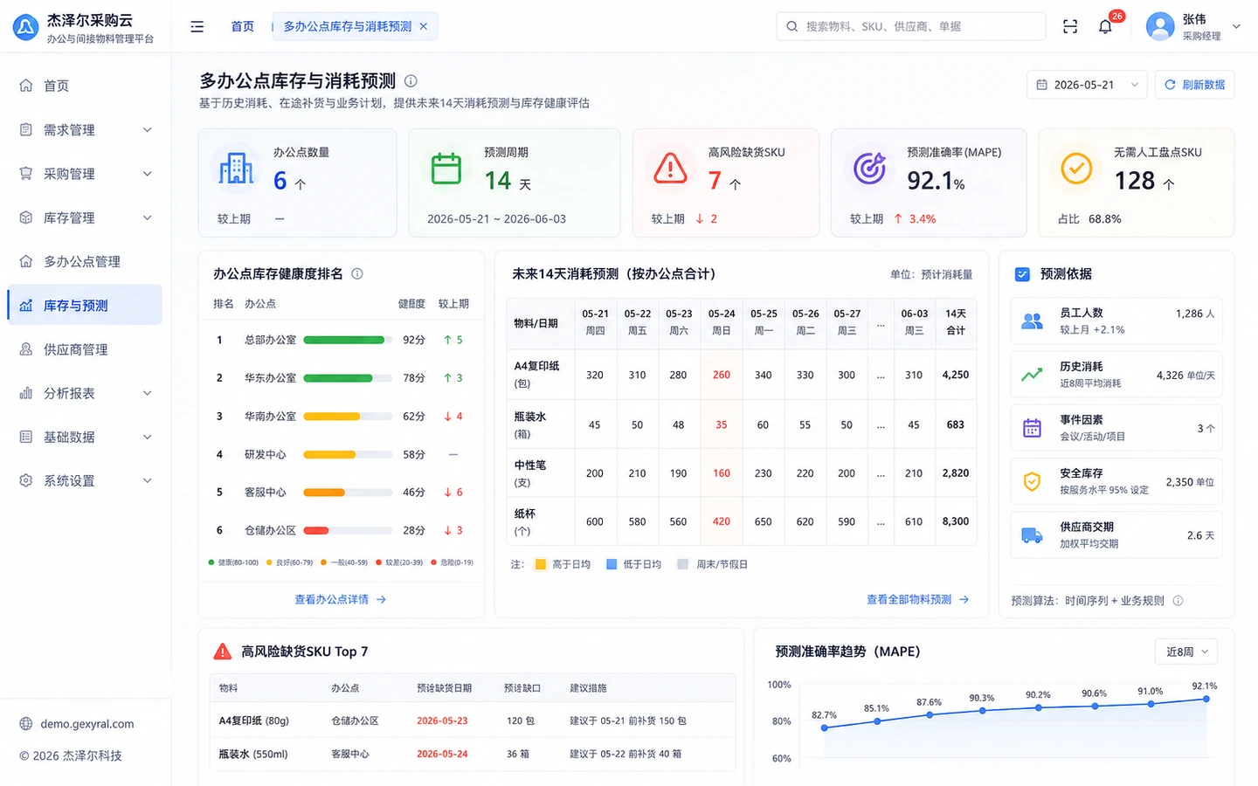Click the 预测准确率 target icon
The height and width of the screenshot is (786, 1258).
click(869, 168)
